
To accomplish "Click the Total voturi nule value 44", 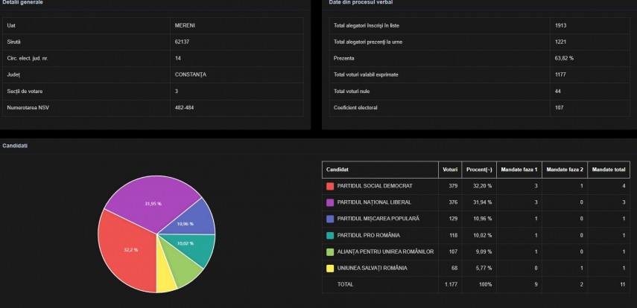I will tap(558, 92).
